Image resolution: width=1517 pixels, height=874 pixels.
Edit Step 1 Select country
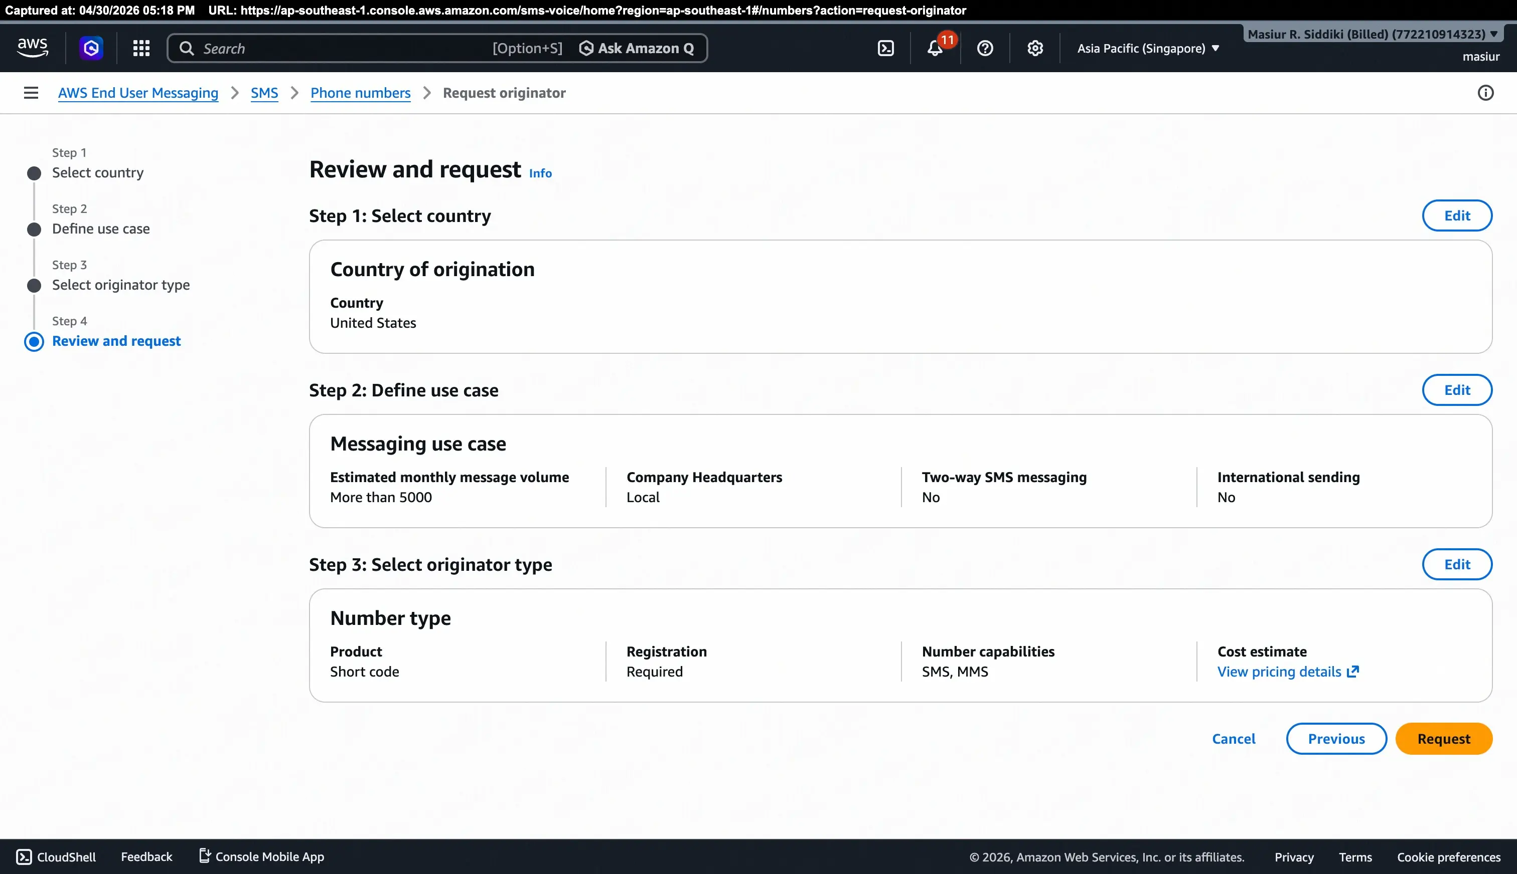[x=1457, y=215]
